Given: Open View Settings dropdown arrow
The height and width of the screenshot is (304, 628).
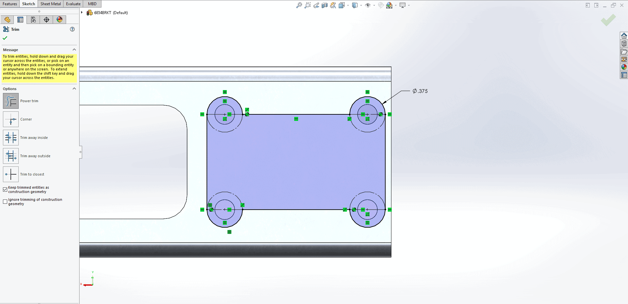Looking at the screenshot, I should (x=409, y=5).
